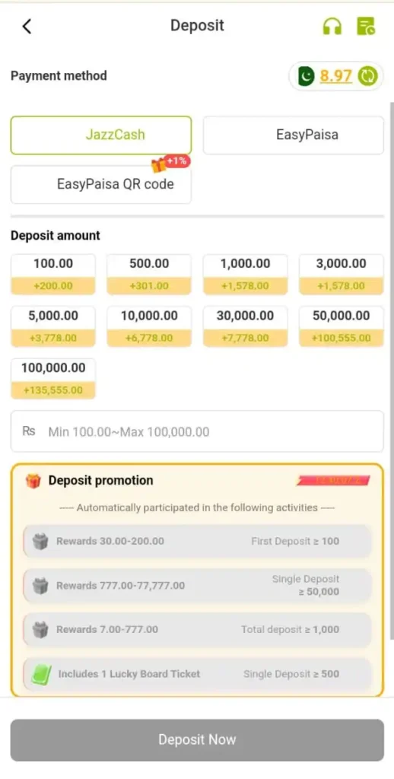
Task: Open the 8.97 balance link
Action: pyautogui.click(x=336, y=76)
